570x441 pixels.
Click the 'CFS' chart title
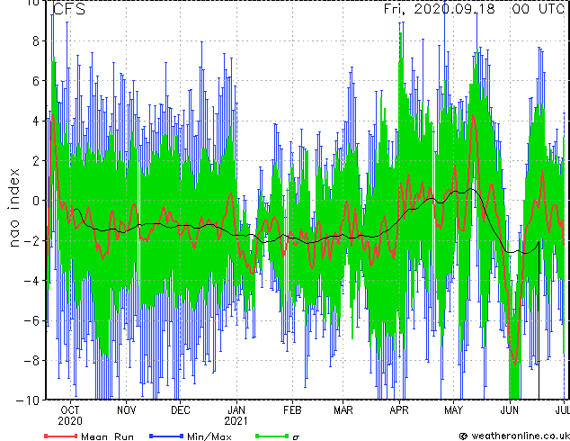[x=69, y=9]
